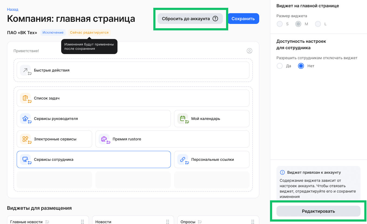This screenshot has width=367, height=224.
Task: Click the Размер виджета label
Action: point(292,16)
